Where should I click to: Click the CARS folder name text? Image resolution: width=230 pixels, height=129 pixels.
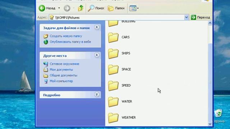tap(125, 37)
